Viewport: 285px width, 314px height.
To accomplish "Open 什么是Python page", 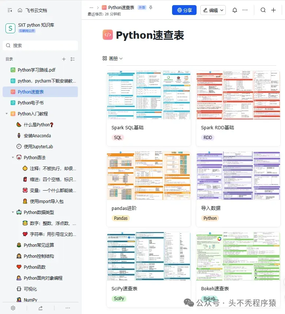I will (x=38, y=125).
